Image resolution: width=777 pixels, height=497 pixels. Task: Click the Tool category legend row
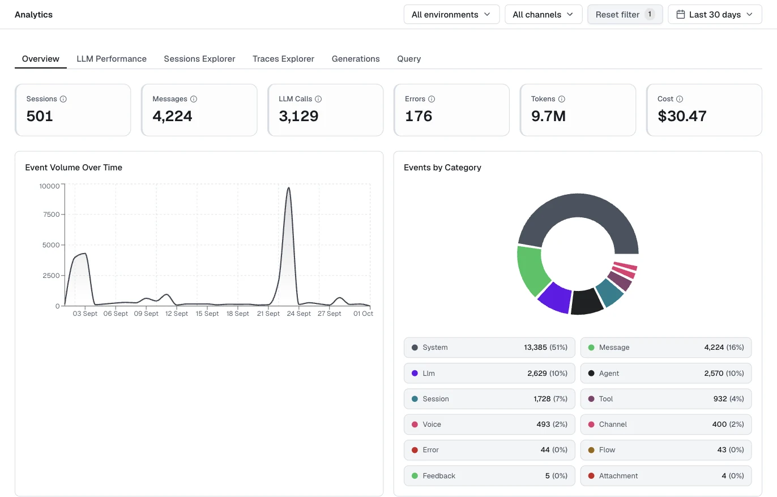[666, 399]
